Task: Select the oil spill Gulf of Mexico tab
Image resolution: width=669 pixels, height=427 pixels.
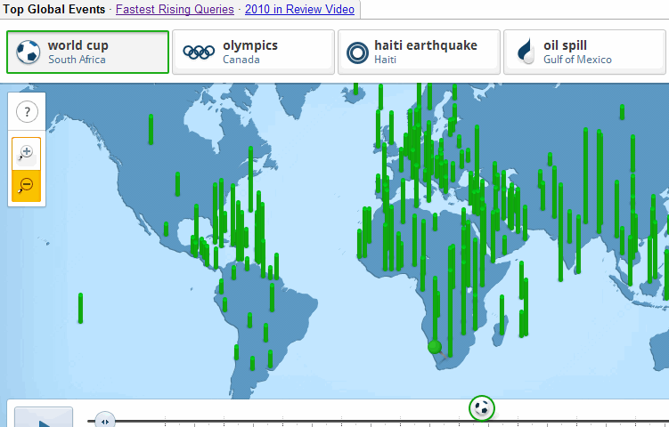Action: coord(584,52)
